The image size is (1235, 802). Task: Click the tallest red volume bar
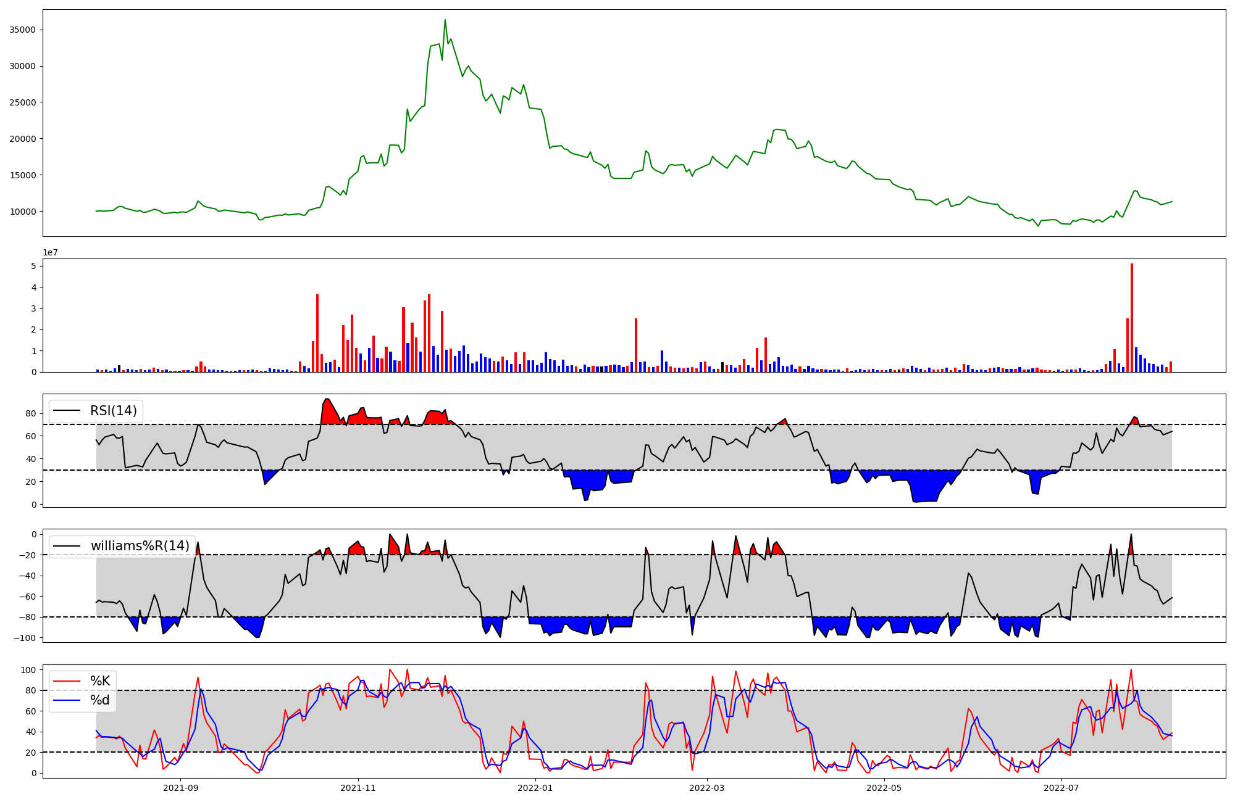click(x=1132, y=318)
